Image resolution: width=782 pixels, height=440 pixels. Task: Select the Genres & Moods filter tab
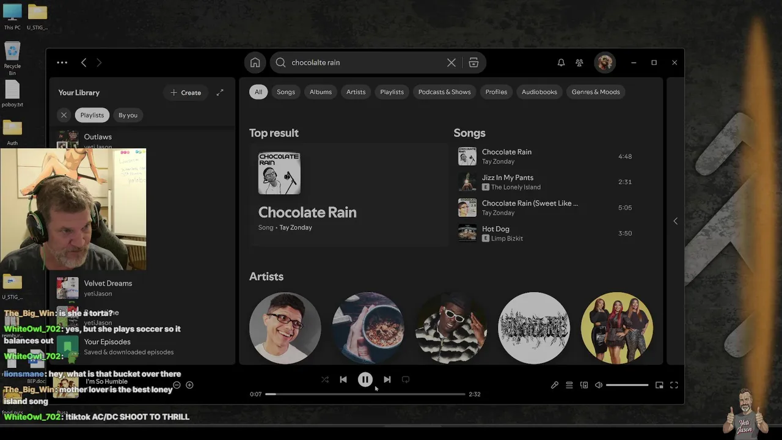(x=596, y=92)
